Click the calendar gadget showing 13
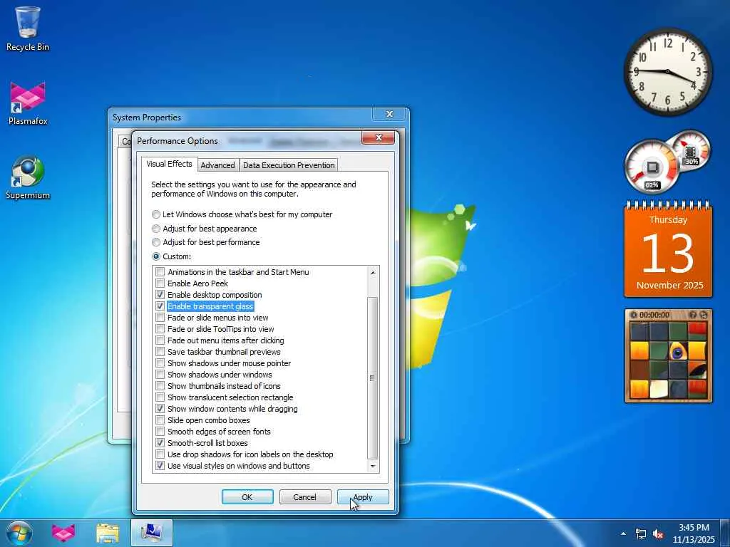The image size is (730, 547). pos(668,249)
